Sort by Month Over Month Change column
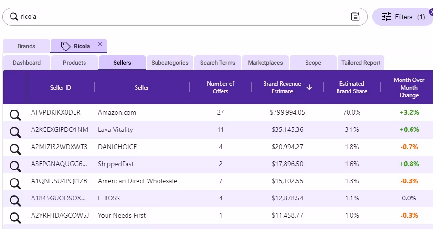This screenshot has width=433, height=229. point(409,88)
